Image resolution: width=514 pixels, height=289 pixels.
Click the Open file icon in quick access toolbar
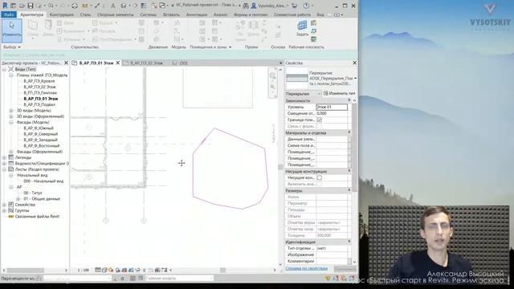click(x=22, y=6)
